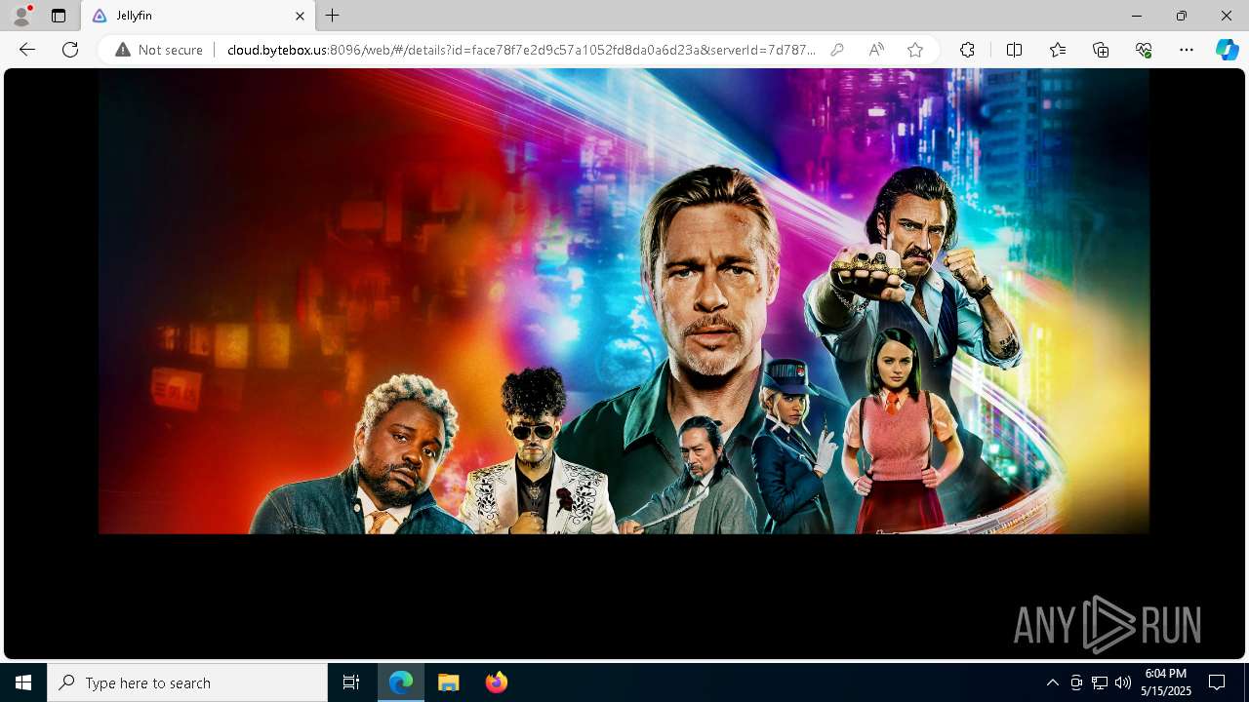The width and height of the screenshot is (1249, 702).
Task: Click the 6:04 PM clock and date
Action: (x=1167, y=682)
